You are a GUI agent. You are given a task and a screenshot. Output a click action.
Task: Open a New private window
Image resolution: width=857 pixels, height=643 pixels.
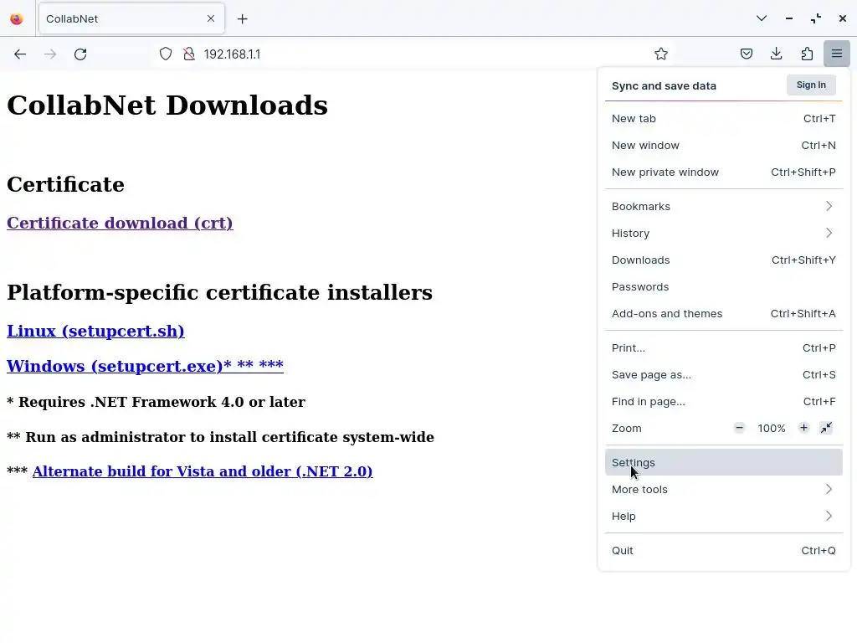click(724, 172)
